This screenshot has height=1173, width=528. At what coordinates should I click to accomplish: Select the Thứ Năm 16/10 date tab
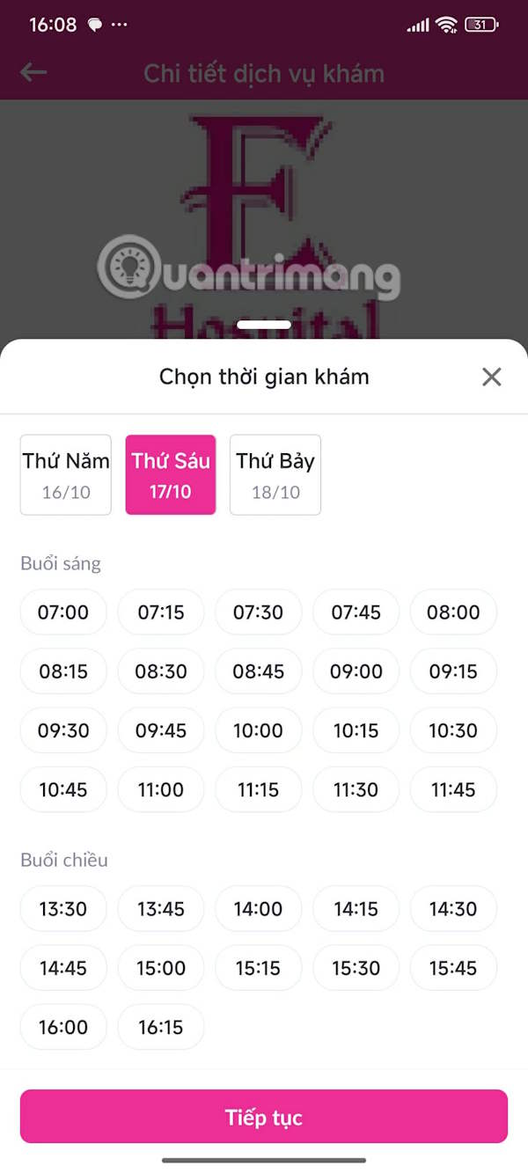click(x=66, y=474)
